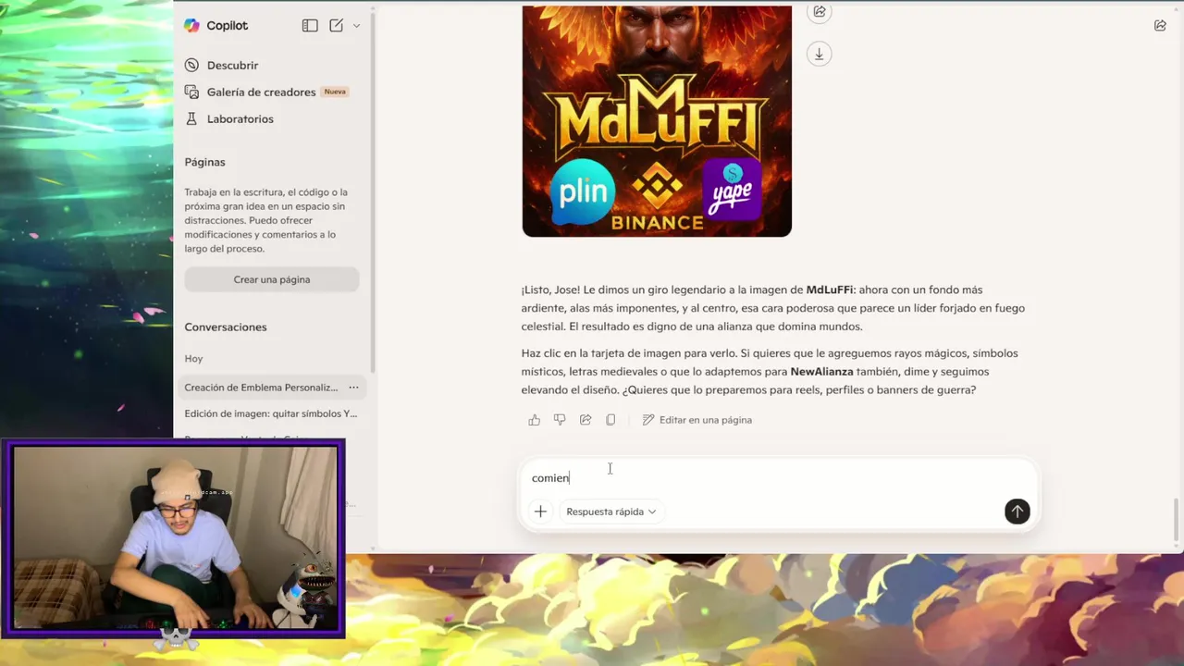Open conversation Edición de imagen: quitar símbolos
The height and width of the screenshot is (666, 1184).
[270, 413]
